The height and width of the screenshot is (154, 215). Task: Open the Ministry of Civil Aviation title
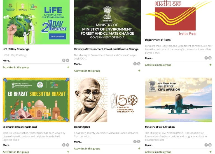[160, 127]
